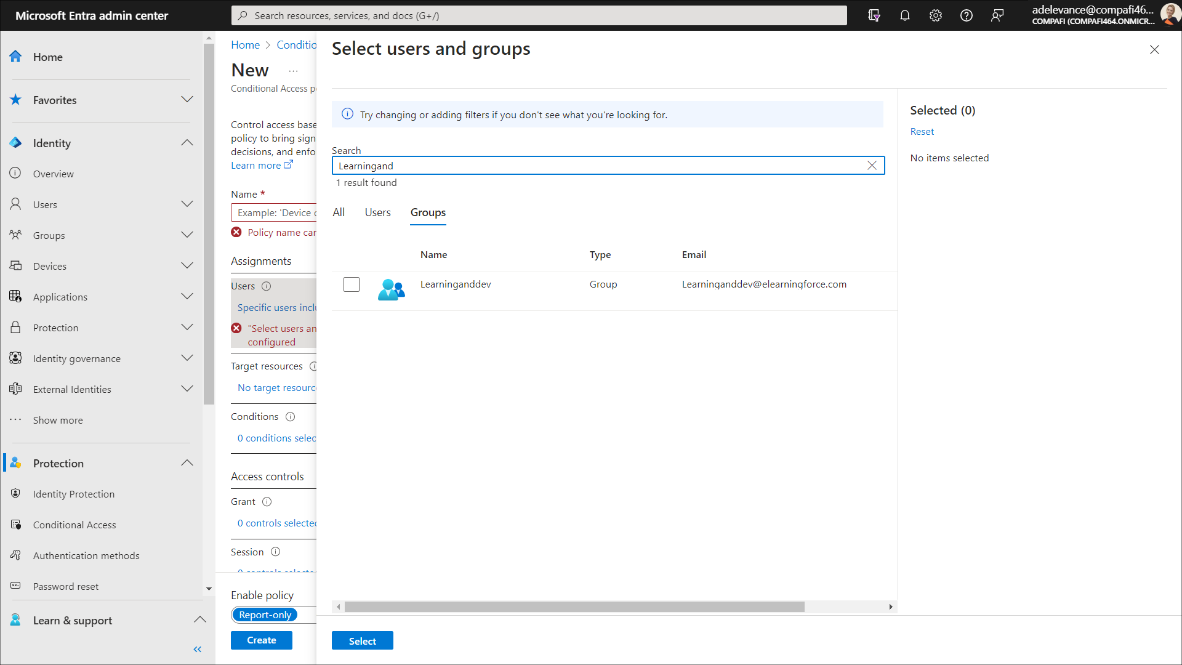
Task: Click the Home house icon in sidebar
Action: tap(15, 57)
